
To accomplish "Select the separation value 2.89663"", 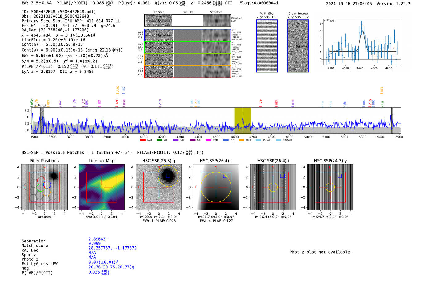I will point(98,239).
